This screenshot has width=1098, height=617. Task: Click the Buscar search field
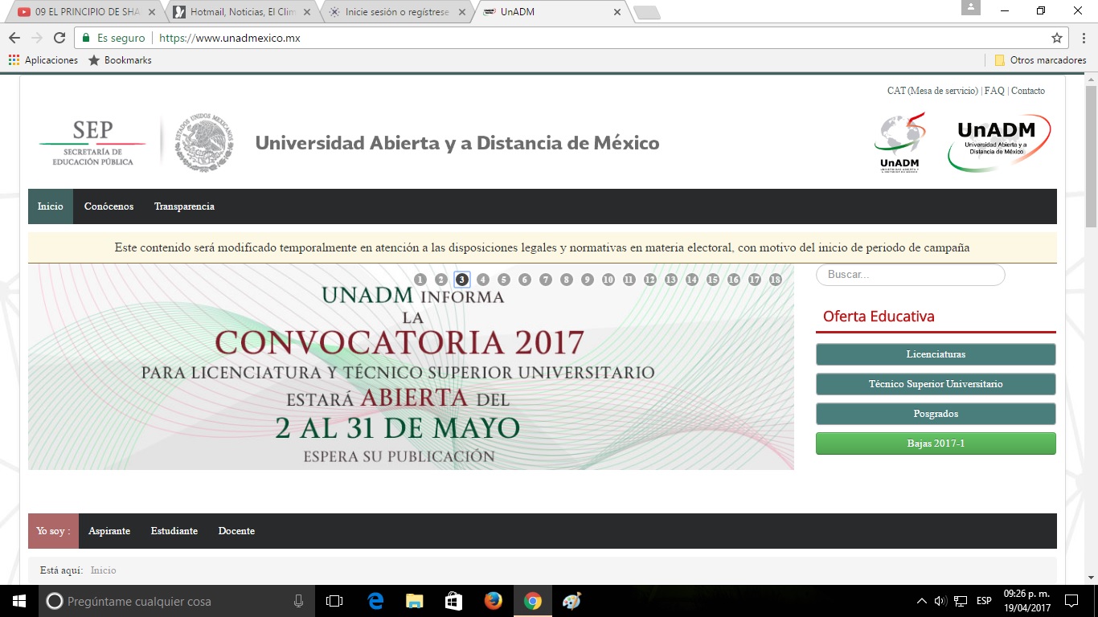tap(910, 275)
